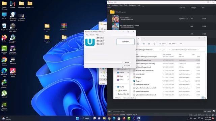Select the NLog.xml file
This screenshot has width=216, height=121.
pyautogui.click(x=138, y=81)
